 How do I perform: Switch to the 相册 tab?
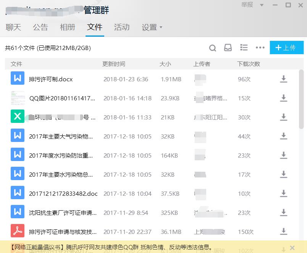(68, 27)
